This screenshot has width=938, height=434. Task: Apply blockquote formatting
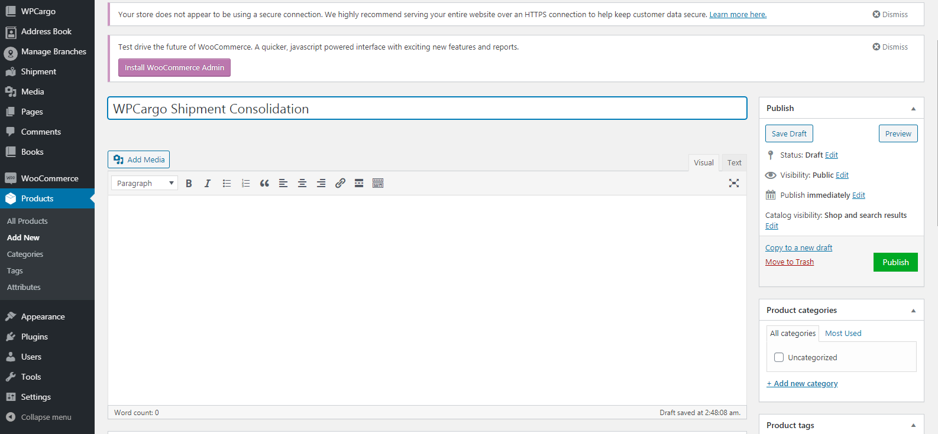click(264, 184)
